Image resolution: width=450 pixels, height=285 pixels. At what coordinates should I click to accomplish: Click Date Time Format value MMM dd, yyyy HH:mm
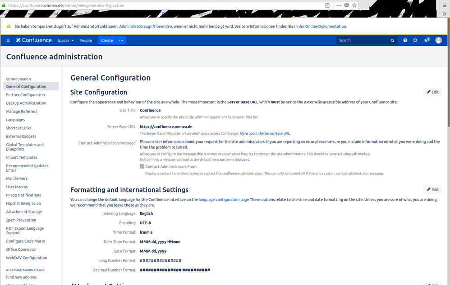160,241
